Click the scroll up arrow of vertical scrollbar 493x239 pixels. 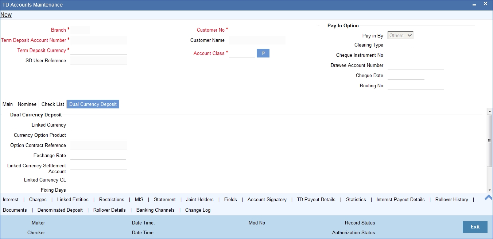(489, 111)
